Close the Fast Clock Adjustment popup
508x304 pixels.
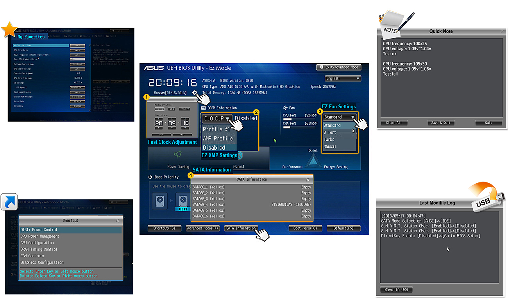(x=195, y=100)
